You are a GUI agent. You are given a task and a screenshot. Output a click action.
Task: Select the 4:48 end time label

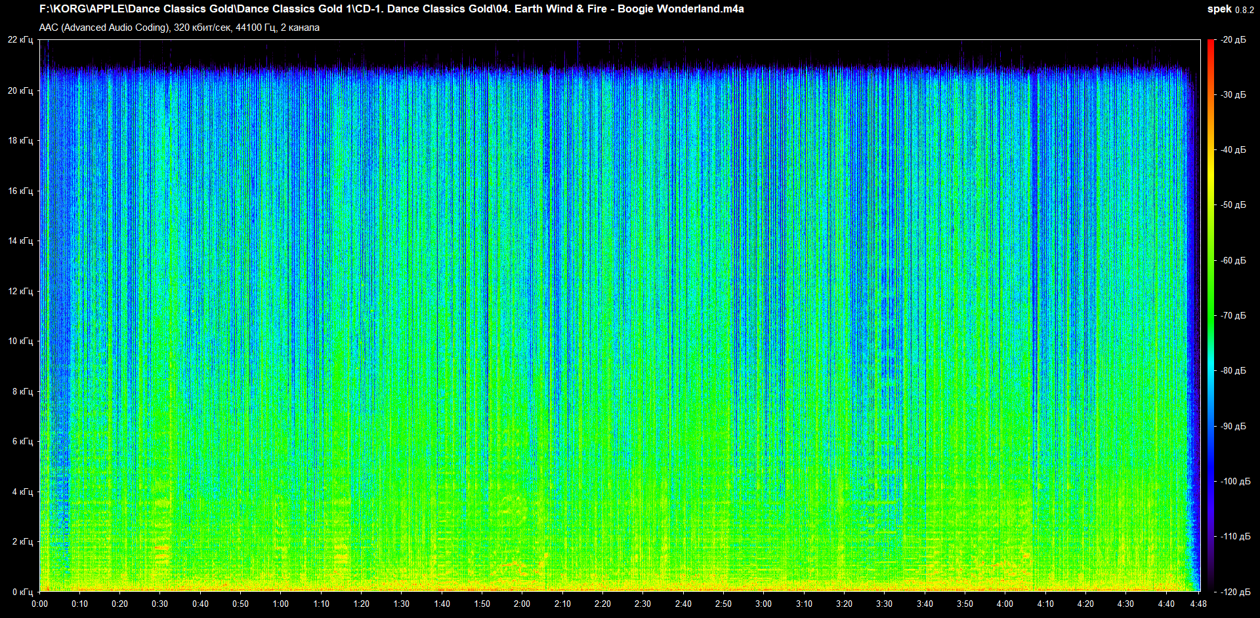1198,604
